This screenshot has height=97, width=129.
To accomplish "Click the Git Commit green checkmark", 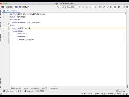I will click(x=108, y=7).
